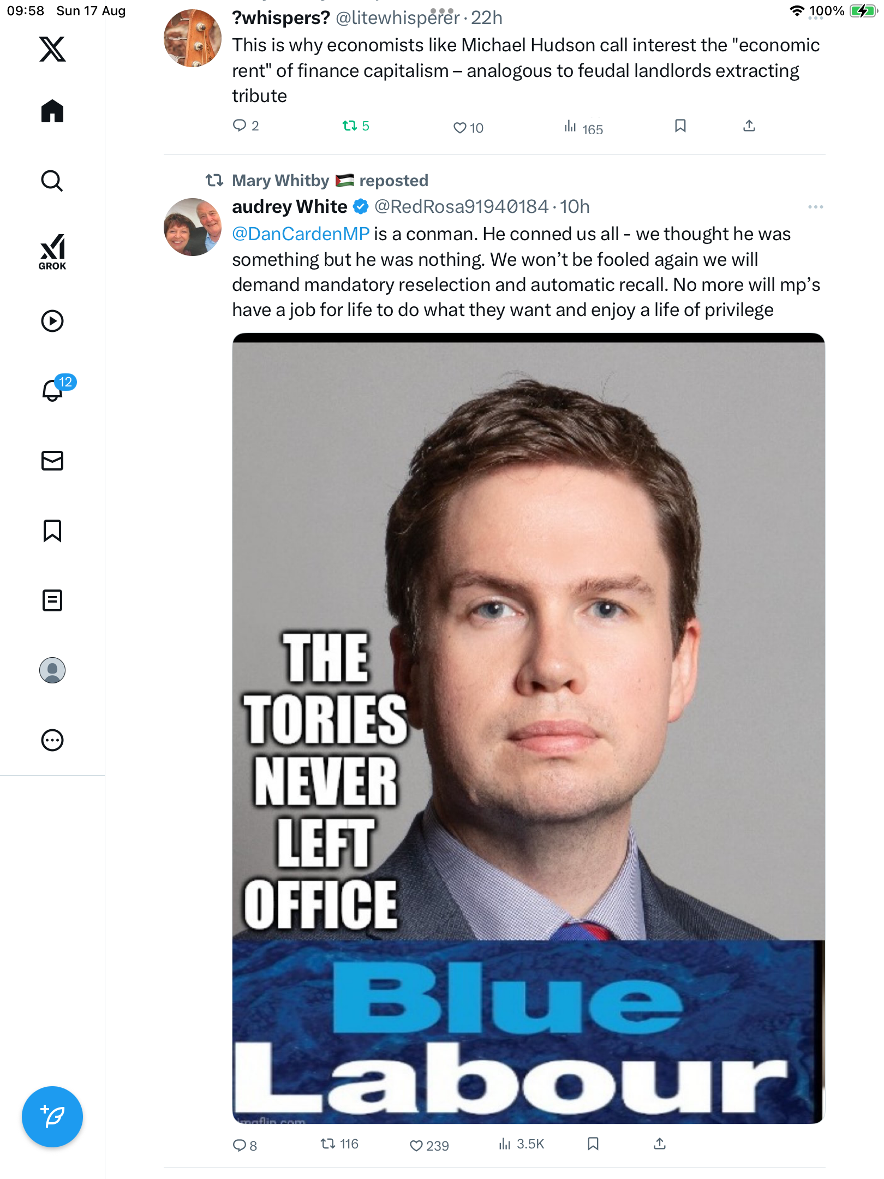Screen dimensions: 884x1179
Task: View notifications with 12 badge
Action: [x=53, y=390]
